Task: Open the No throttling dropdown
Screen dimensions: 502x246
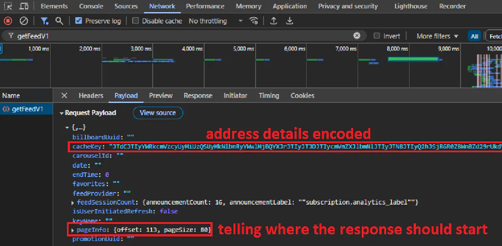Action: pos(215,21)
